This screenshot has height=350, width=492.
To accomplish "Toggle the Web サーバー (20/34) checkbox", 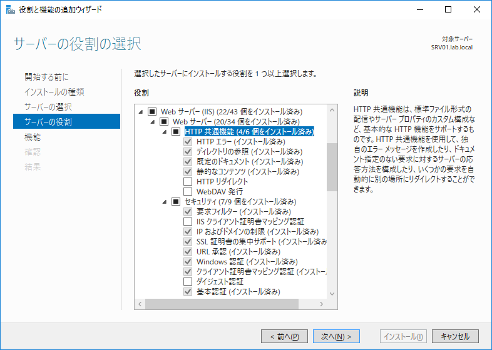I will (x=164, y=122).
